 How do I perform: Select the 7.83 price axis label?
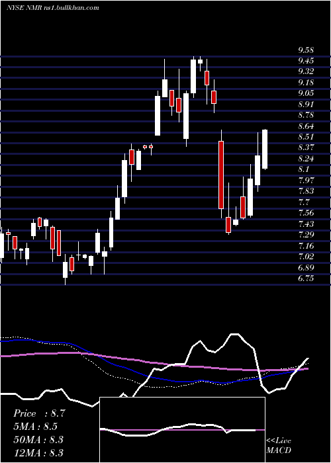click(306, 191)
